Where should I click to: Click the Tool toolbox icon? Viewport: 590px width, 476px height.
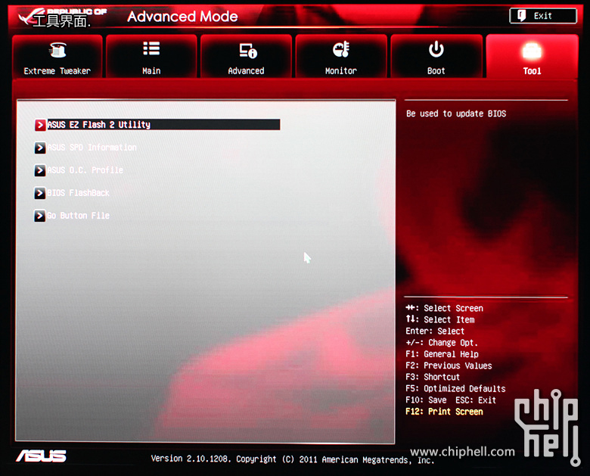pyautogui.click(x=532, y=51)
